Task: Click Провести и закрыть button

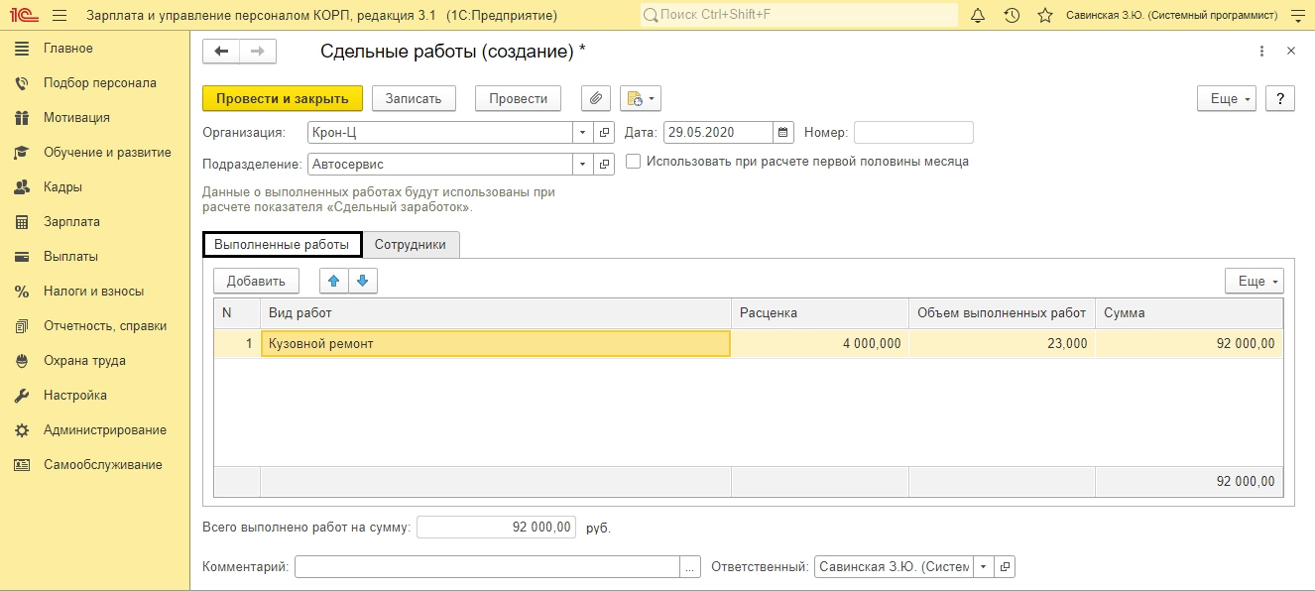Action: pyautogui.click(x=283, y=98)
